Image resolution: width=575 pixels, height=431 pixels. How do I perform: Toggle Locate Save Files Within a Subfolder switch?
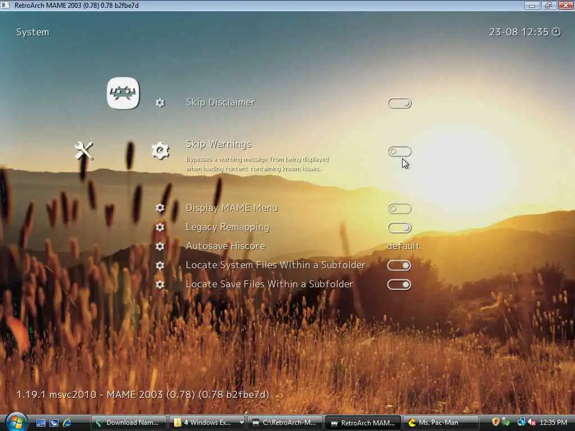pos(399,285)
